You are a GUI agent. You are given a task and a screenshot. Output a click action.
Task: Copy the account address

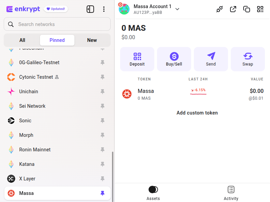click(x=247, y=9)
